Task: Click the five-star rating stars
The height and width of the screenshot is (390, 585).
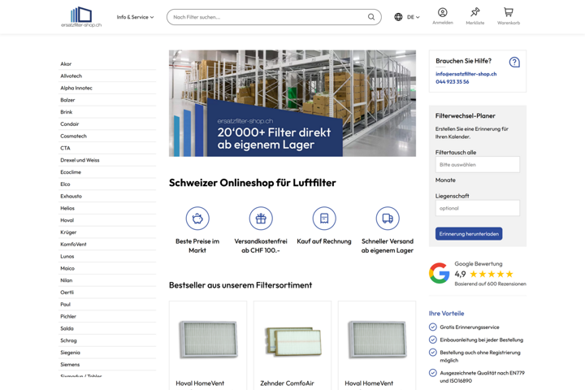Action: tap(492, 275)
